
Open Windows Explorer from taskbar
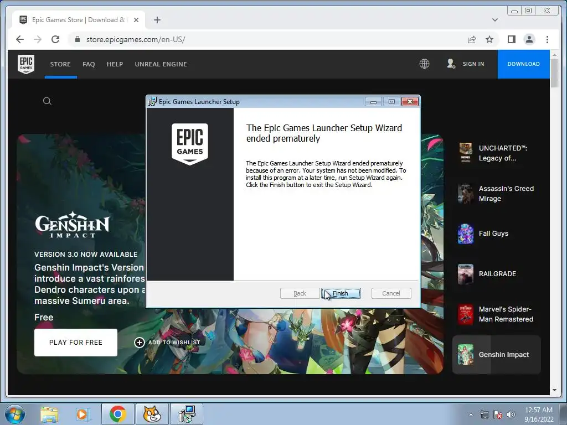[x=49, y=414]
